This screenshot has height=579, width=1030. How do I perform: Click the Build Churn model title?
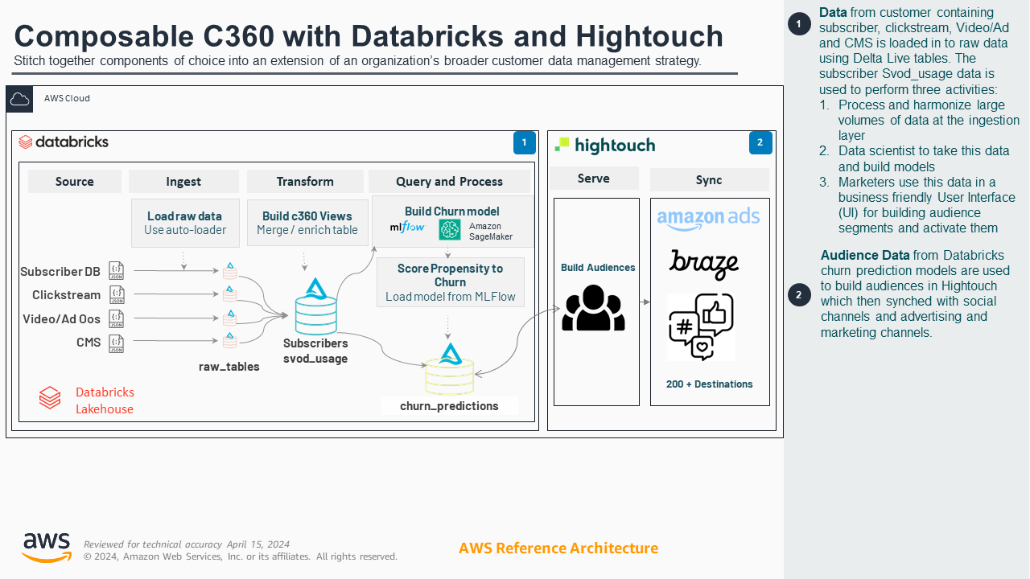pos(452,211)
